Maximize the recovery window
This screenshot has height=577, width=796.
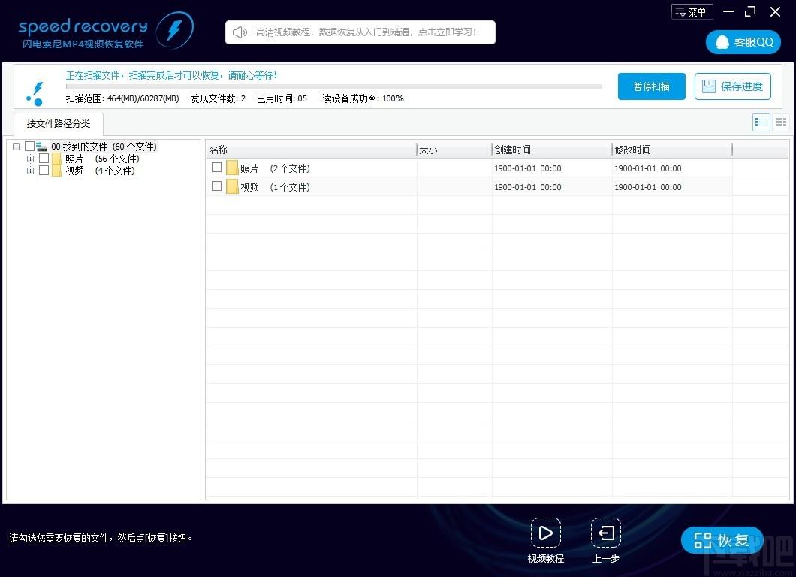[x=750, y=11]
